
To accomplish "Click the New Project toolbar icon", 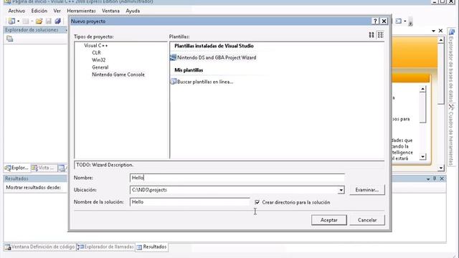I will pos(11,21).
